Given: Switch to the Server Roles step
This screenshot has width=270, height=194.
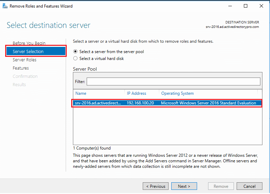Looking at the screenshot, I should [24, 60].
